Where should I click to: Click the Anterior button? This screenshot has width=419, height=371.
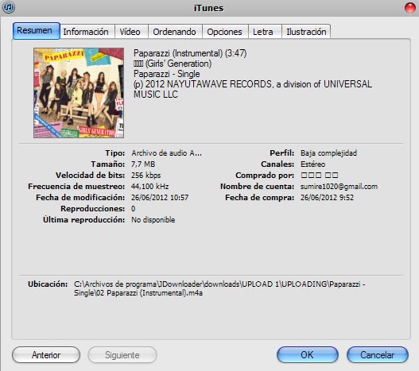tap(46, 355)
